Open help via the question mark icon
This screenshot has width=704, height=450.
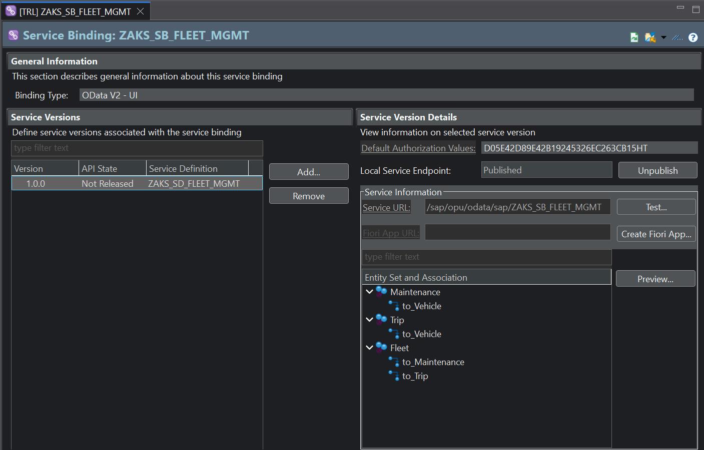693,37
